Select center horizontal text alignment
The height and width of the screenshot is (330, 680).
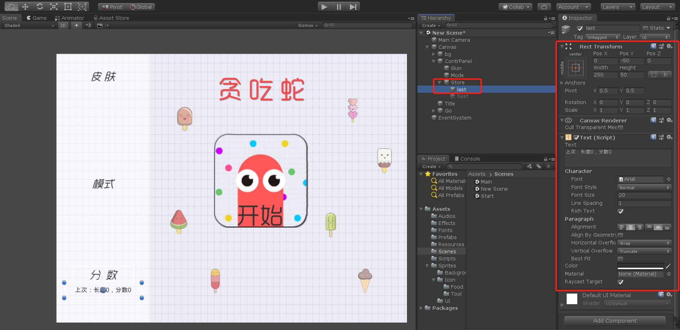click(630, 227)
